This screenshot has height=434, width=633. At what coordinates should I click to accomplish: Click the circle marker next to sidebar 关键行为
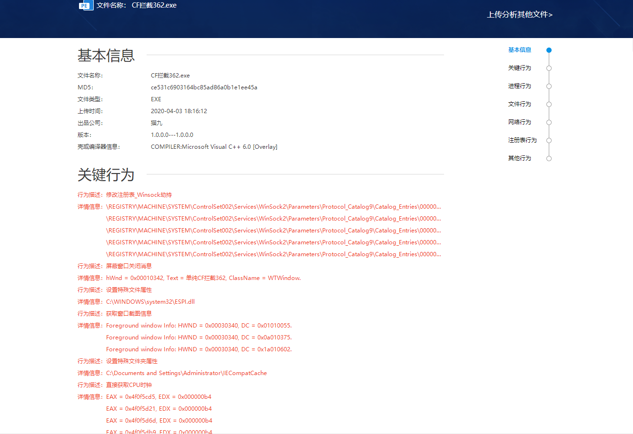click(x=549, y=68)
